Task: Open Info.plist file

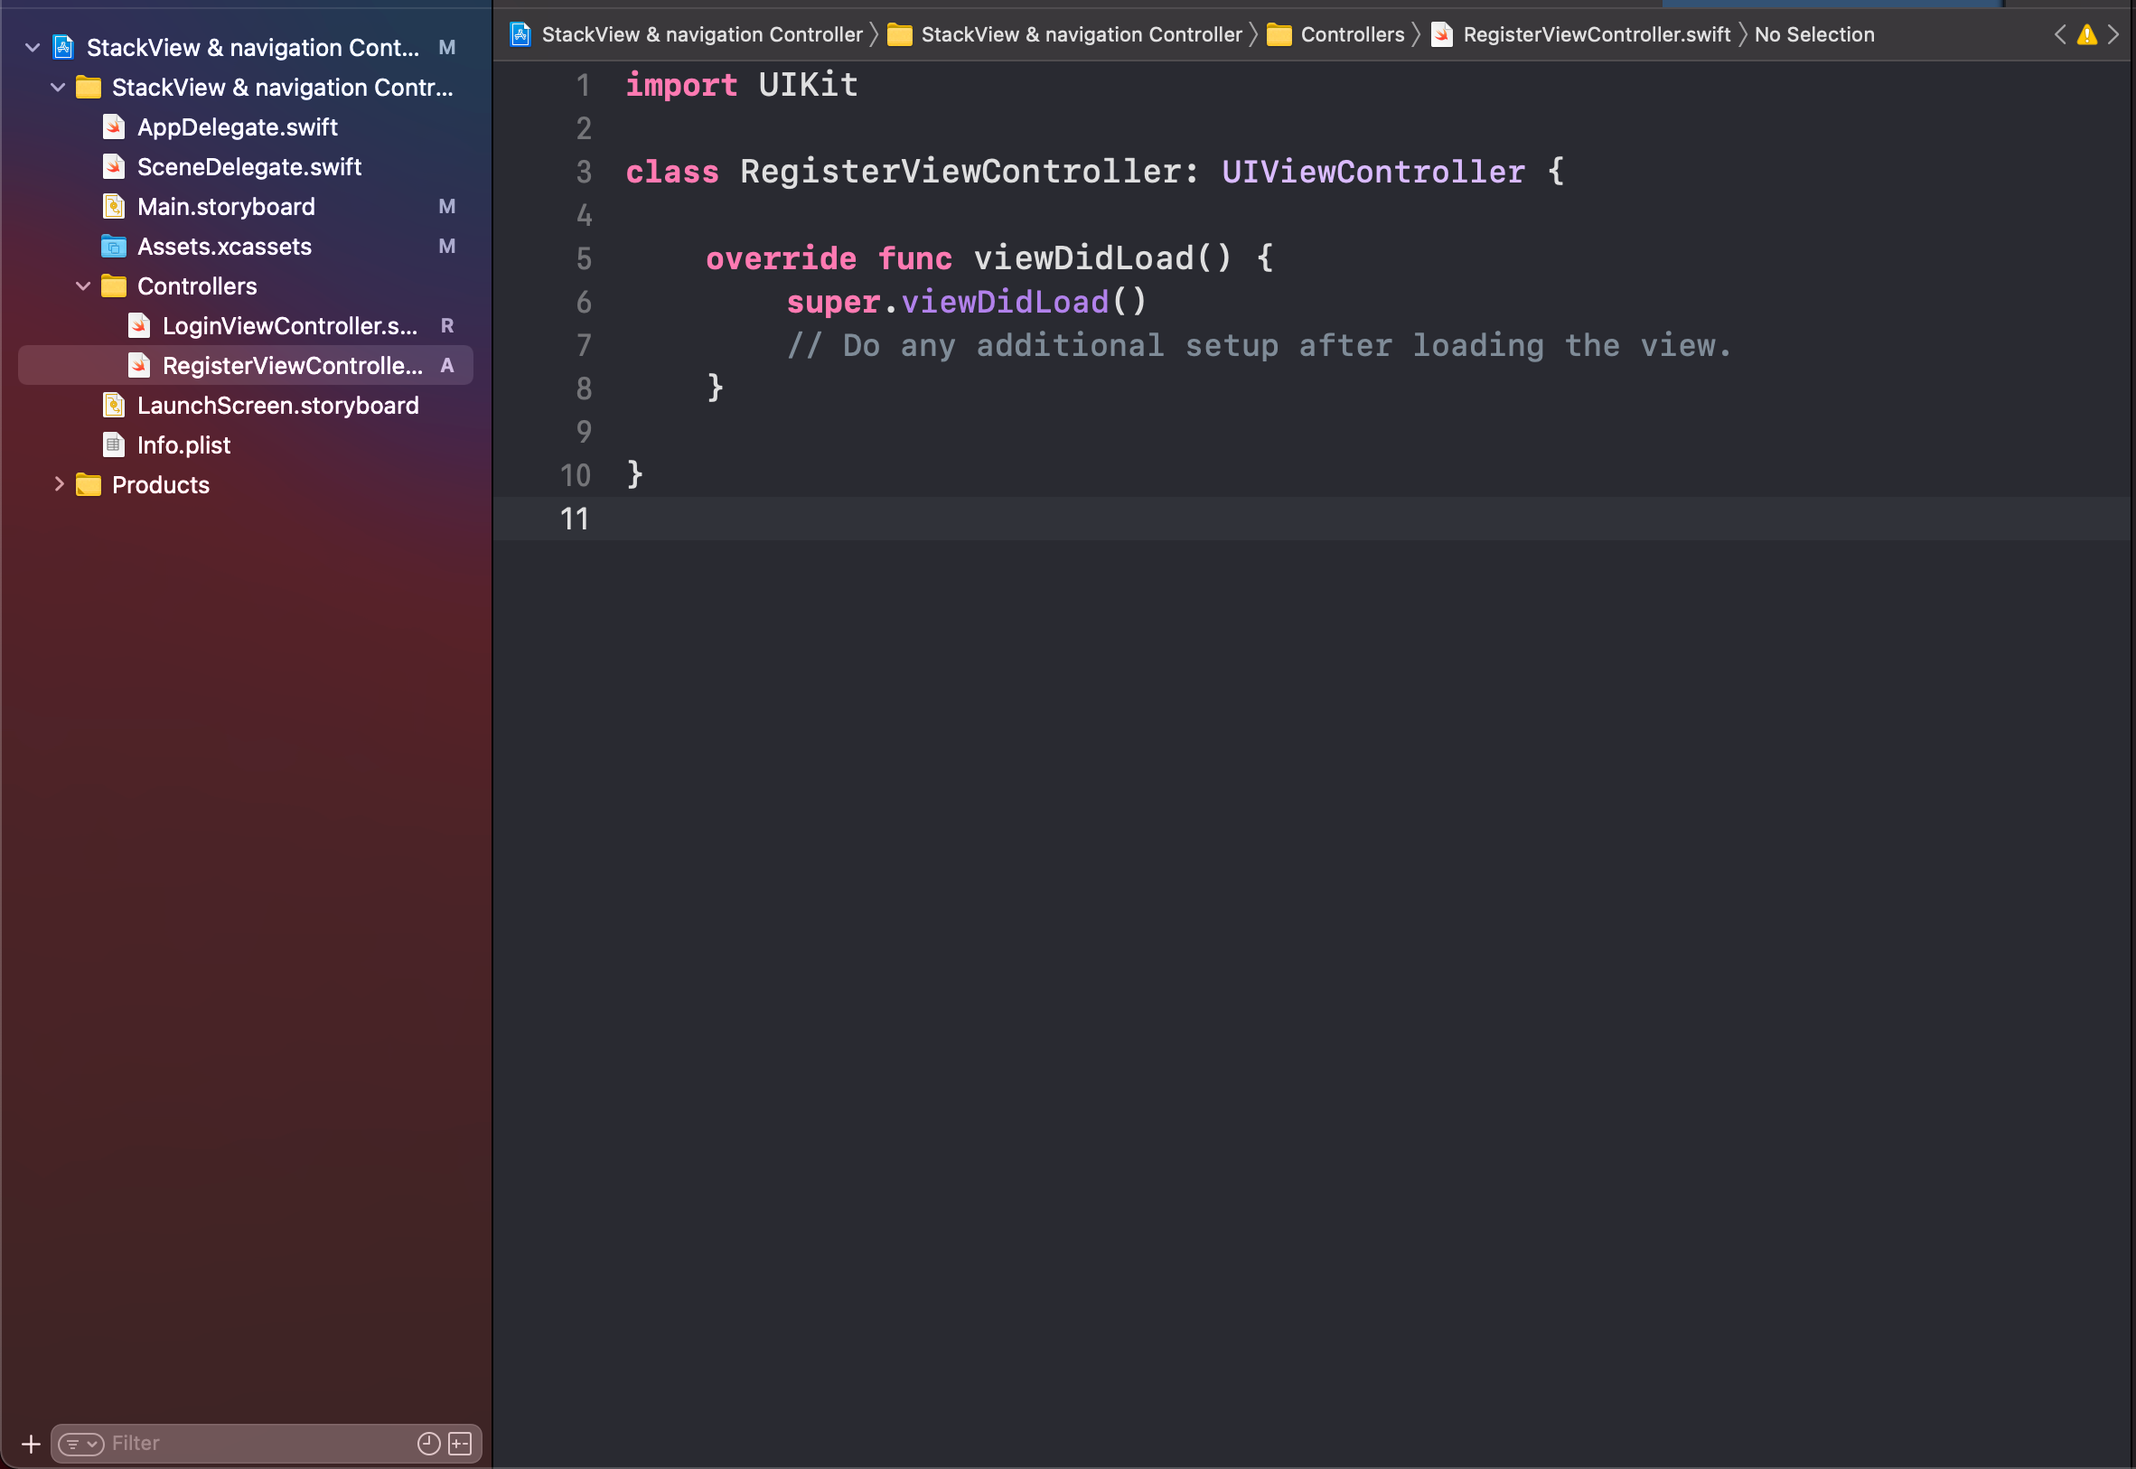Action: pos(184,444)
